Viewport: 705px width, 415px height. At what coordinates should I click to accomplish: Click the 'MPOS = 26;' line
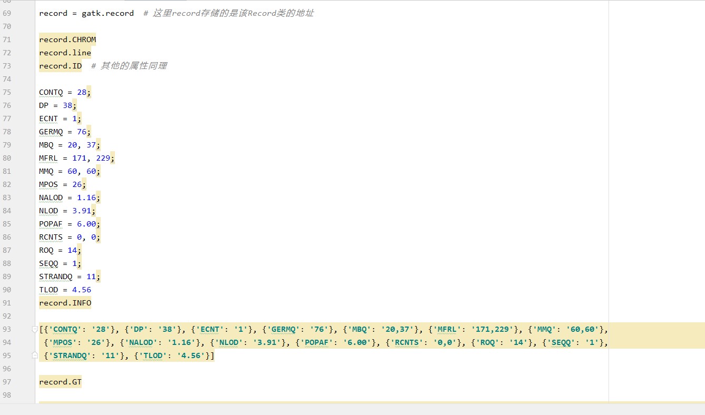pyautogui.click(x=63, y=184)
